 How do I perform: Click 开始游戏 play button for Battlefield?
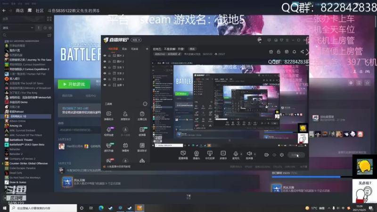tap(74, 84)
